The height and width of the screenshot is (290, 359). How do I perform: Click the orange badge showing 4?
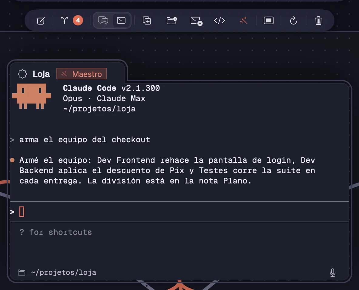(x=78, y=20)
